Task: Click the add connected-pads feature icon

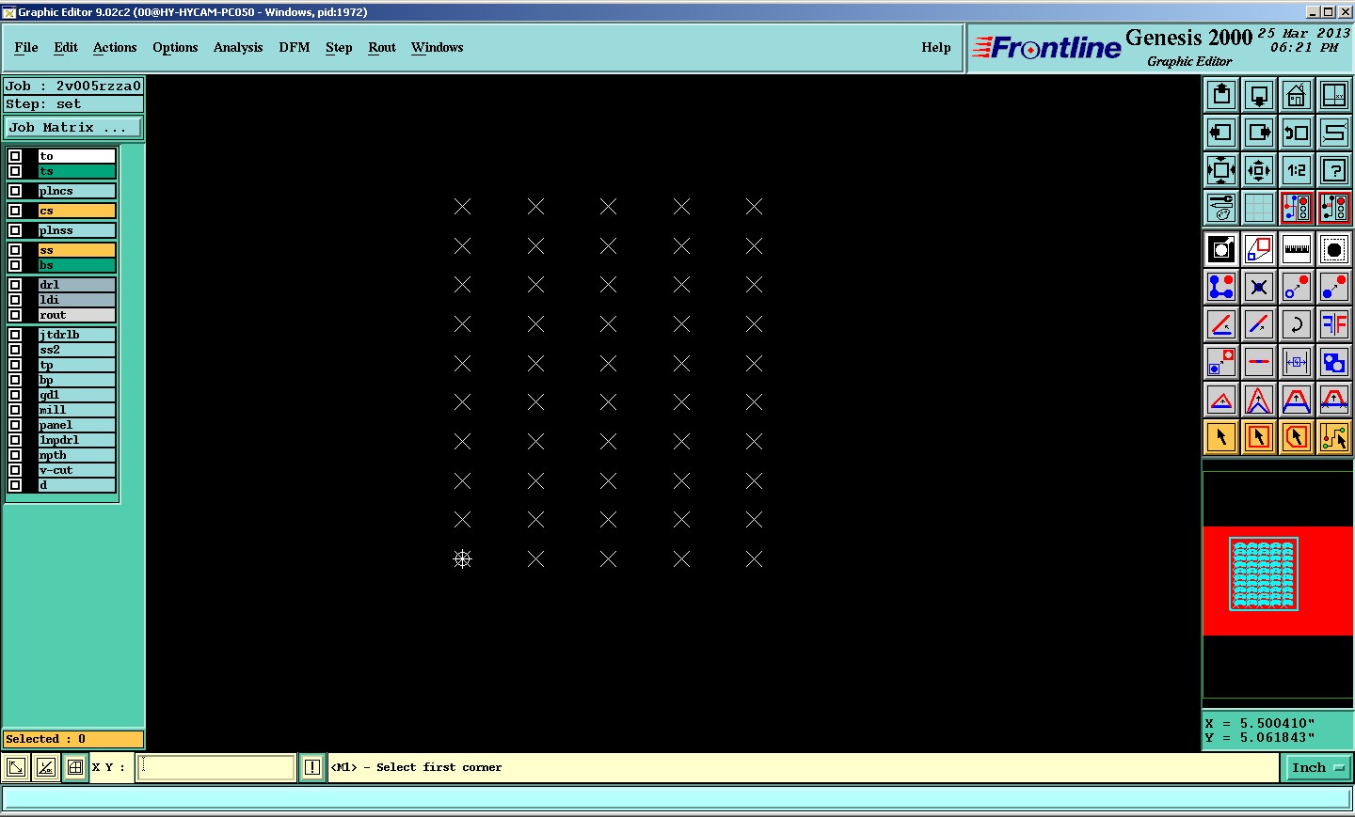Action: 1221,287
